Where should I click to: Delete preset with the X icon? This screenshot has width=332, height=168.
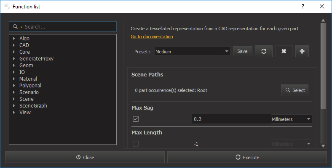pos(284,51)
